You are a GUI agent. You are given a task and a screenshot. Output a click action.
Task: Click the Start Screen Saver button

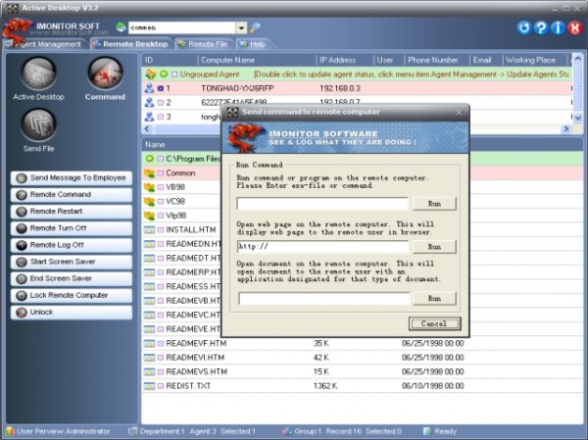coord(72,262)
